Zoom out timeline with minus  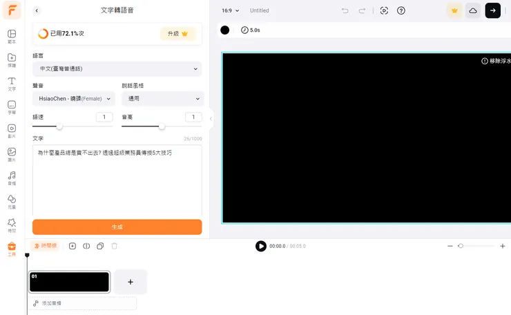click(450, 246)
